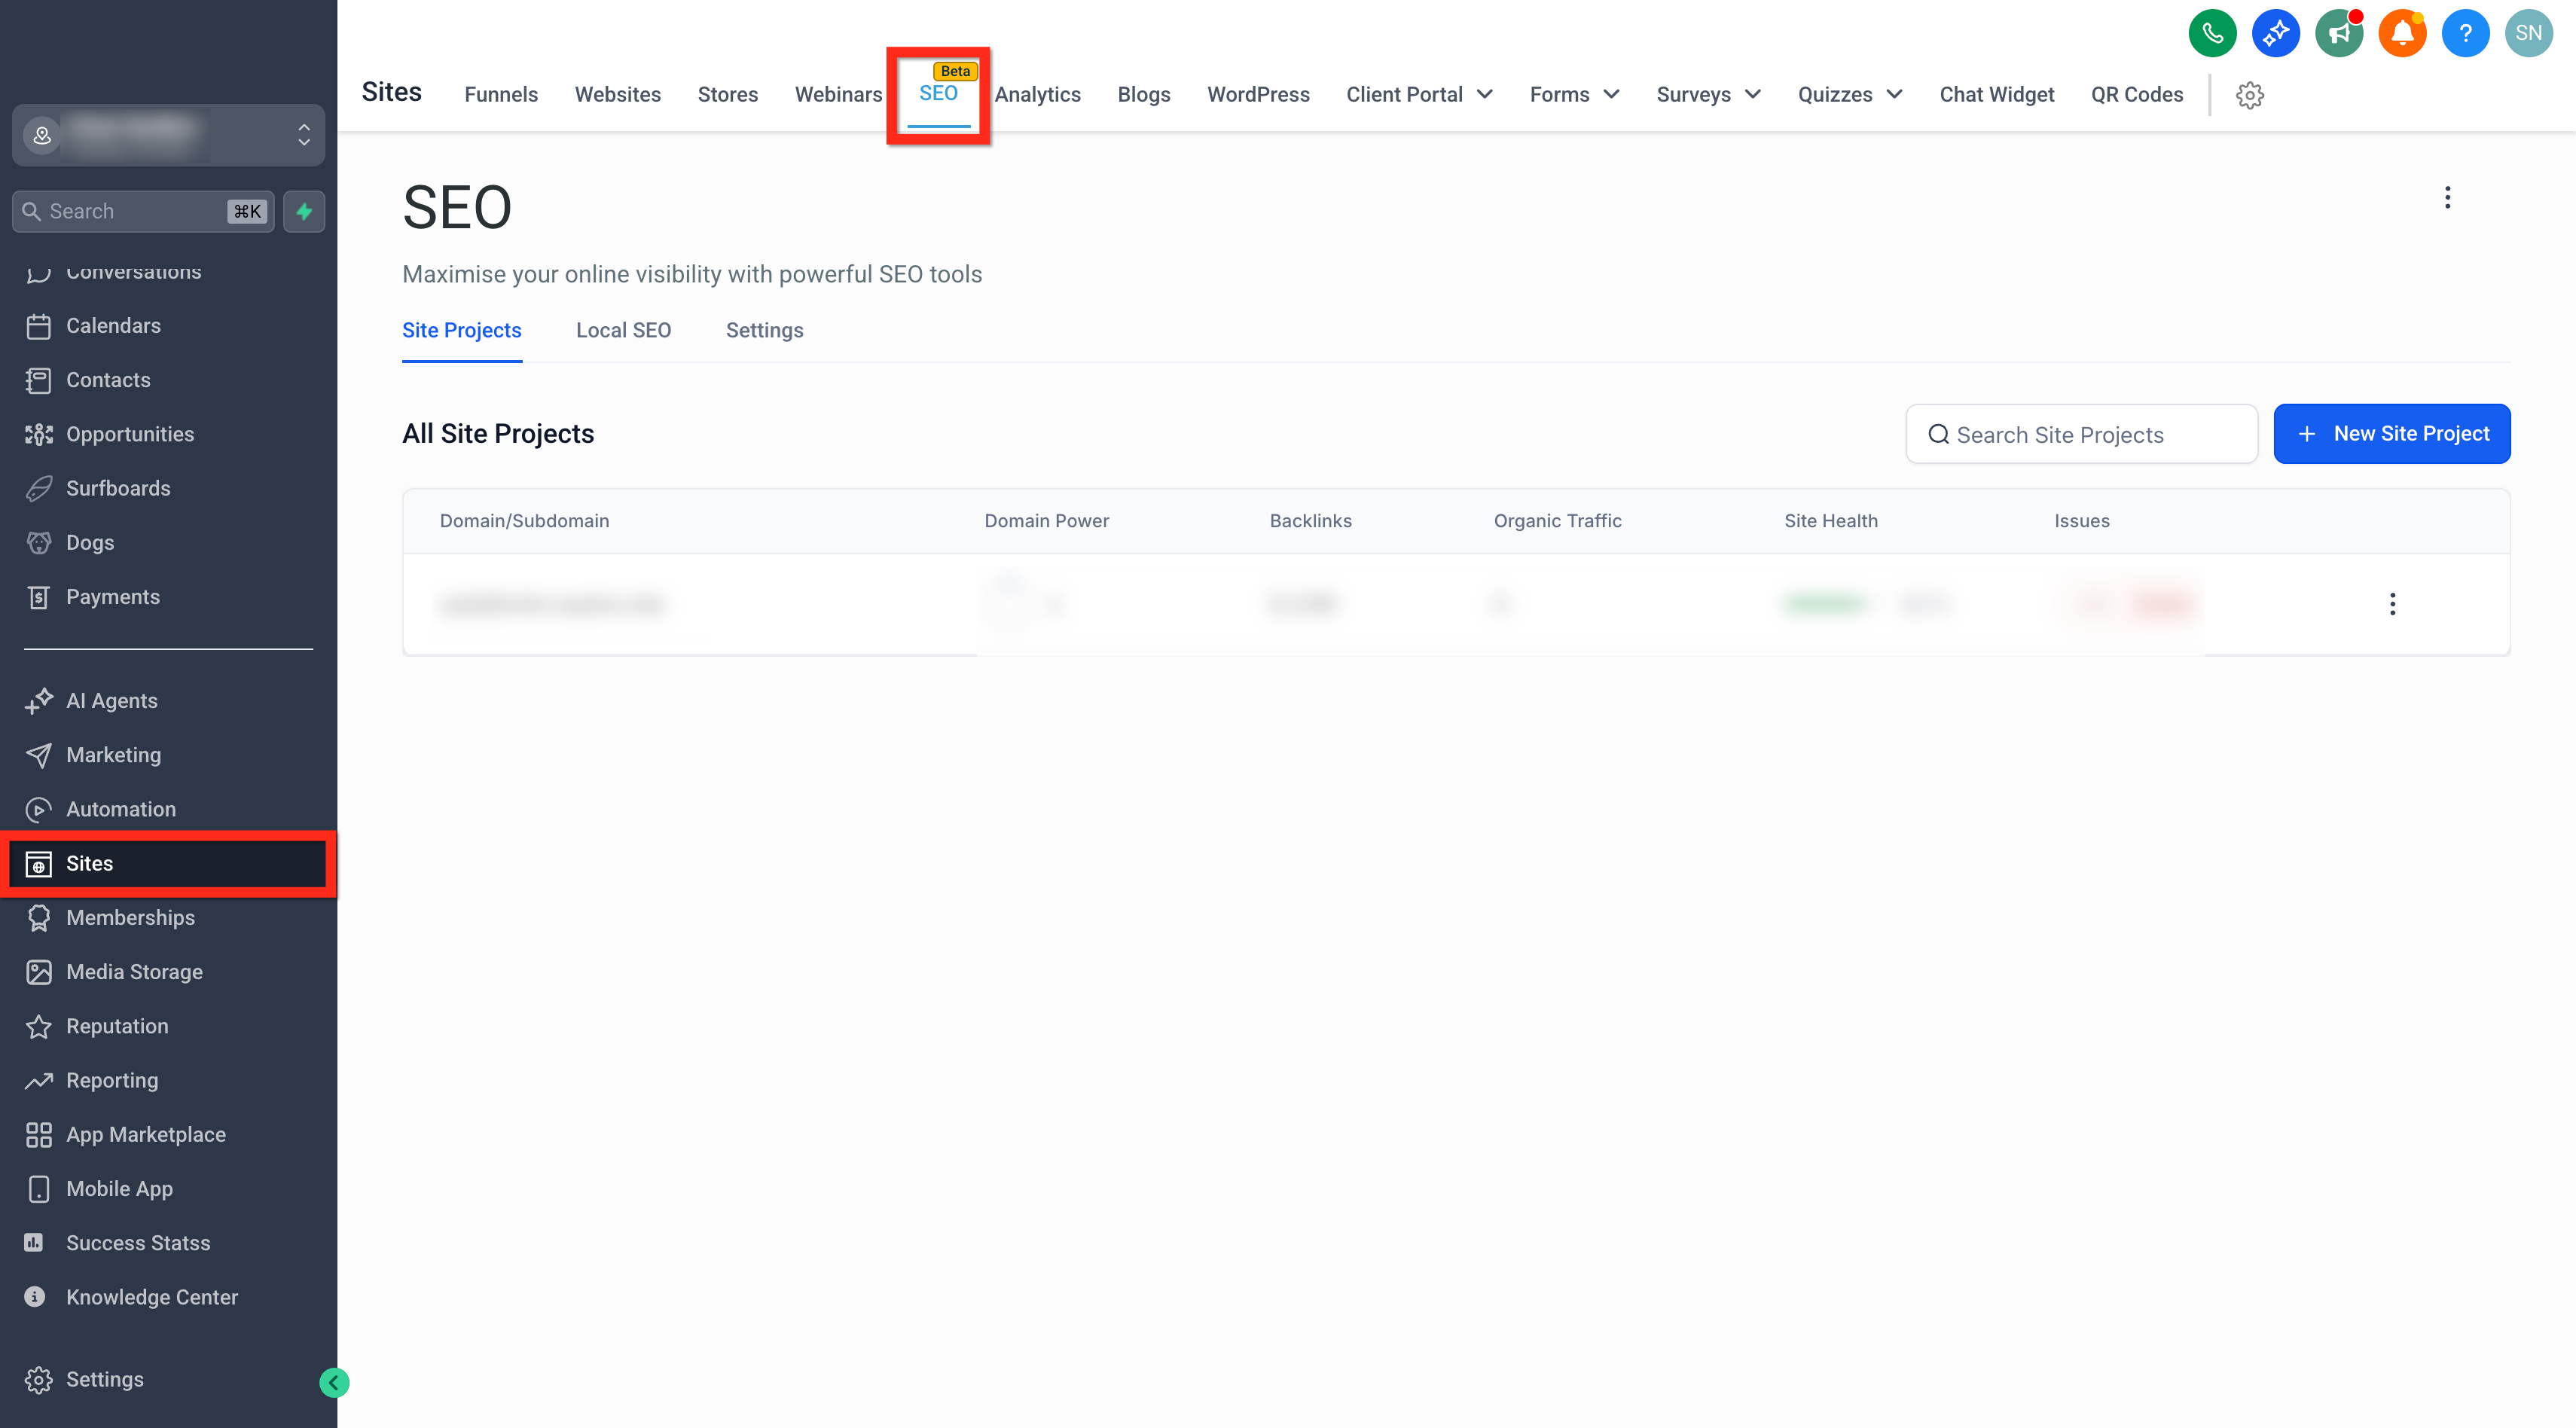
Task: Open Reputation in the sidebar
Action: tap(116, 1025)
